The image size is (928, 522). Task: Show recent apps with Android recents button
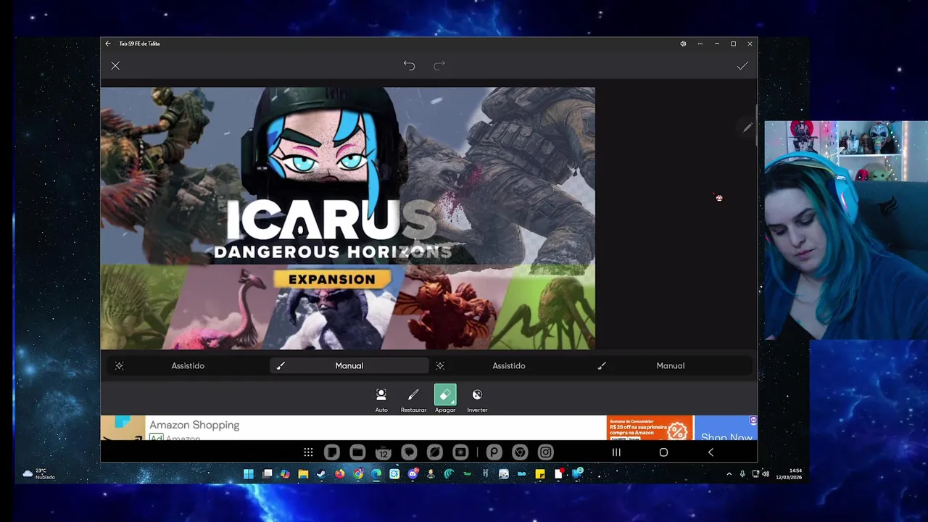616,452
